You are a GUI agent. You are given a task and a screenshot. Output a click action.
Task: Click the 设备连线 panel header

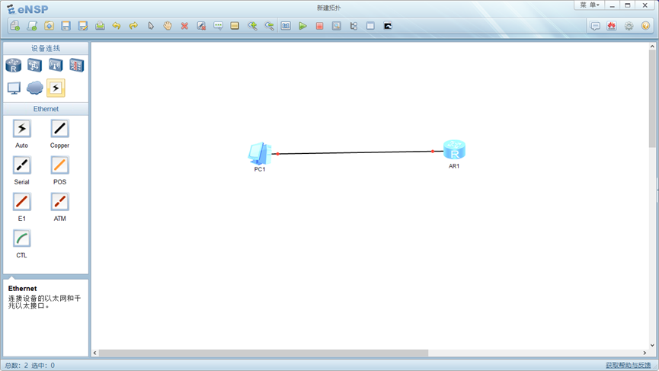coord(46,48)
